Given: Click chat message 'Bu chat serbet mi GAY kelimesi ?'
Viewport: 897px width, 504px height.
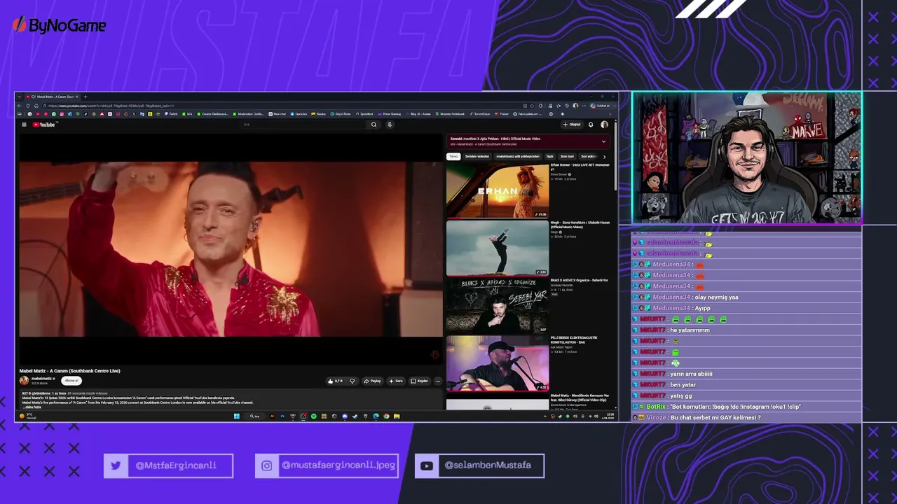Looking at the screenshot, I should coord(715,418).
